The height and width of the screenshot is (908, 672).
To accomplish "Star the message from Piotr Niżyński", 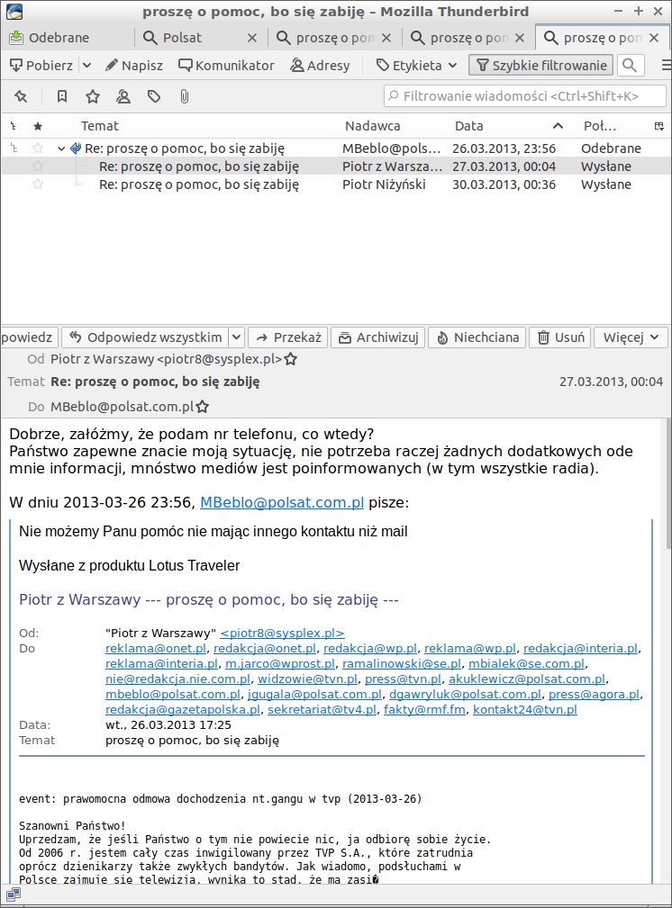I will point(38,184).
